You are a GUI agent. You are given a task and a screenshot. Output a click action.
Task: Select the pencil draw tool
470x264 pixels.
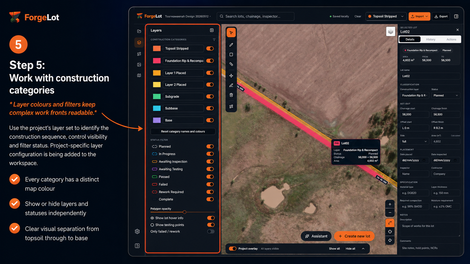pos(231,45)
